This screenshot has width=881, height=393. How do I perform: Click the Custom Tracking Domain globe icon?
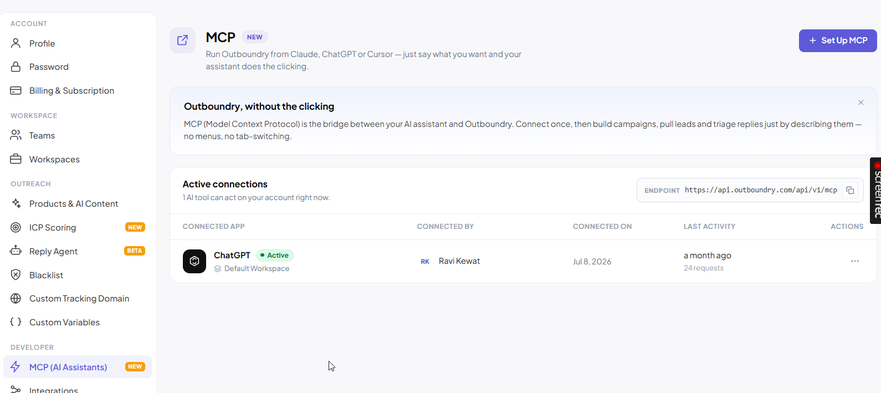point(16,298)
